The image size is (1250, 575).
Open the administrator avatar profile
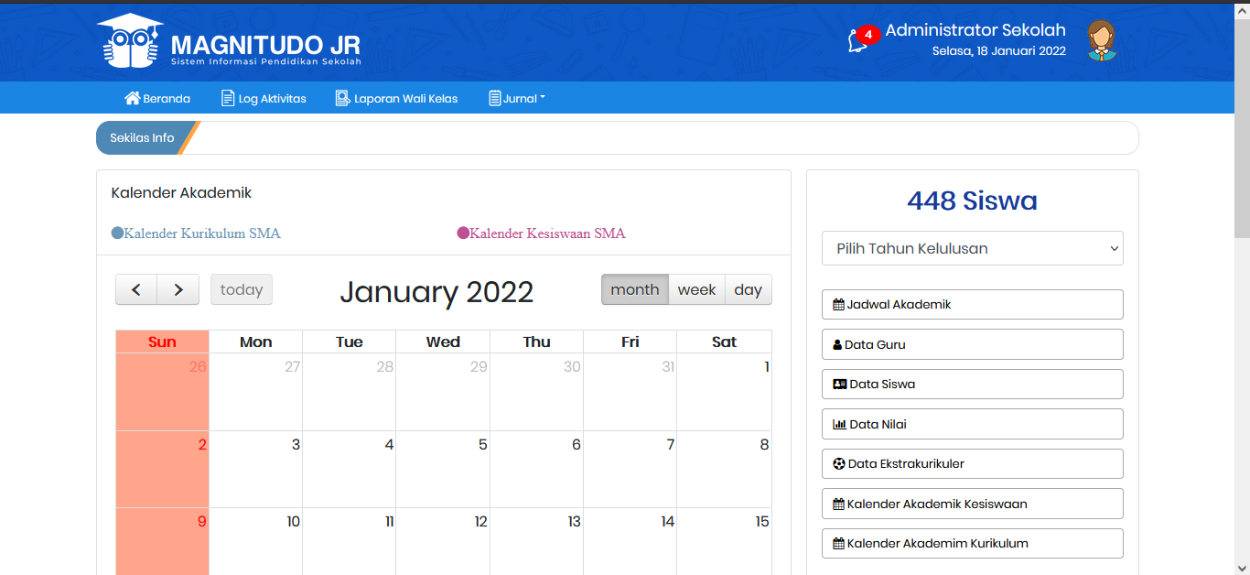click(1102, 40)
